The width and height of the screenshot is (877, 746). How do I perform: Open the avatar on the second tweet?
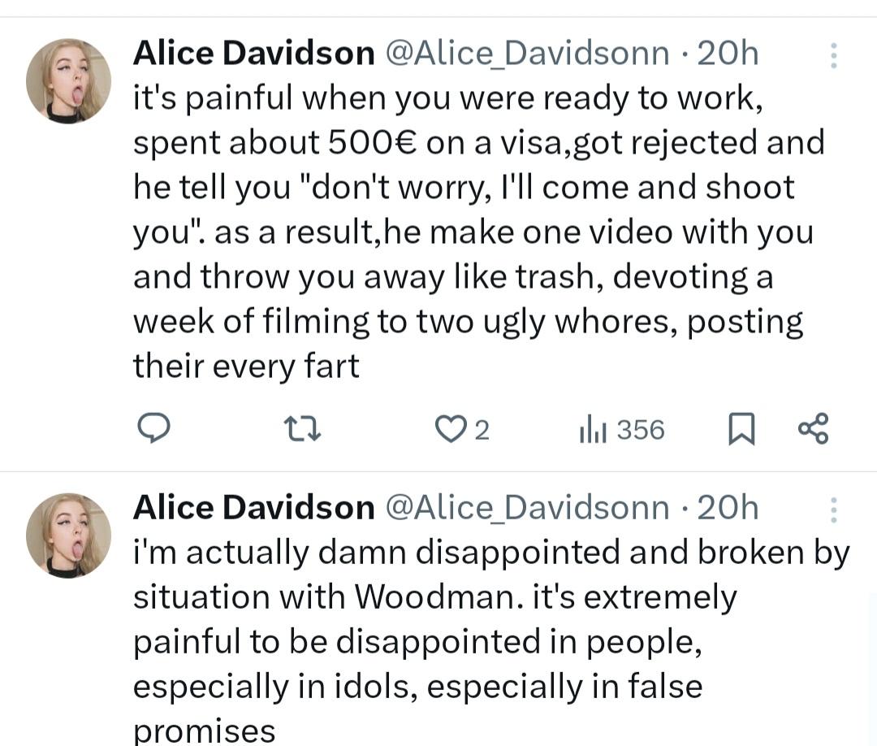[68, 536]
